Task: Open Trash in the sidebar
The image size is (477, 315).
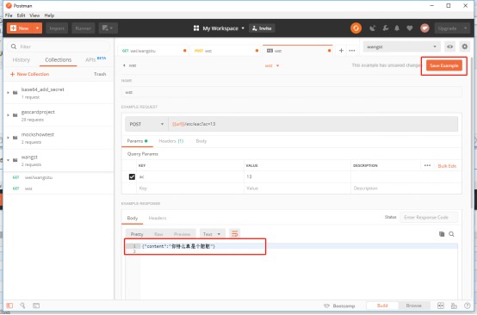Action: coord(100,74)
